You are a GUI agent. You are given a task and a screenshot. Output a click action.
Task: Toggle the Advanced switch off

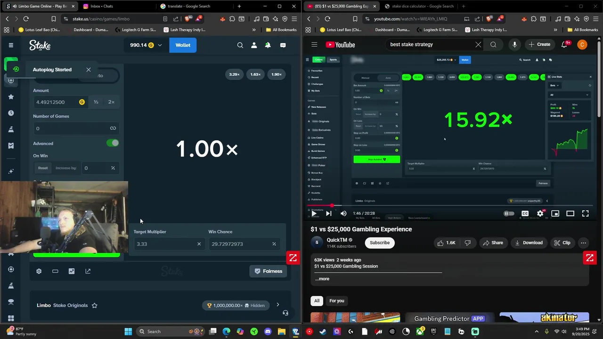(x=113, y=143)
